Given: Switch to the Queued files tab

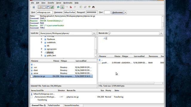Looking at the screenshot, I should pos(38,106).
